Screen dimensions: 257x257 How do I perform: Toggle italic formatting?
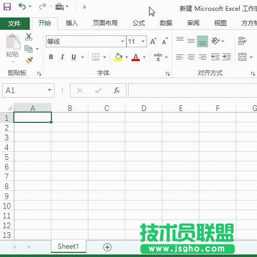pos(62,57)
